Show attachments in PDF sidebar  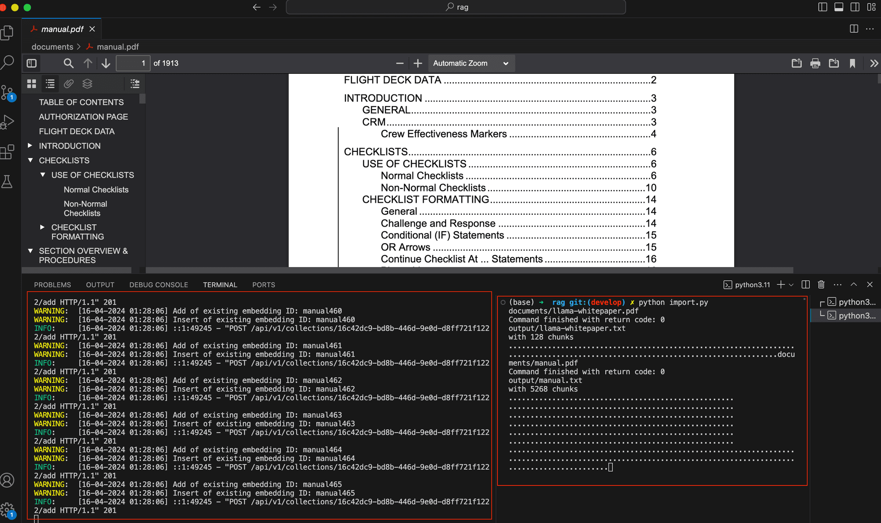coord(69,83)
